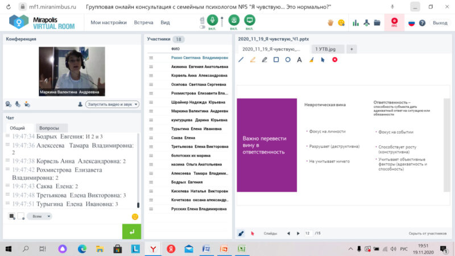Select participant Рахно Светлана Владимировна

point(200,58)
